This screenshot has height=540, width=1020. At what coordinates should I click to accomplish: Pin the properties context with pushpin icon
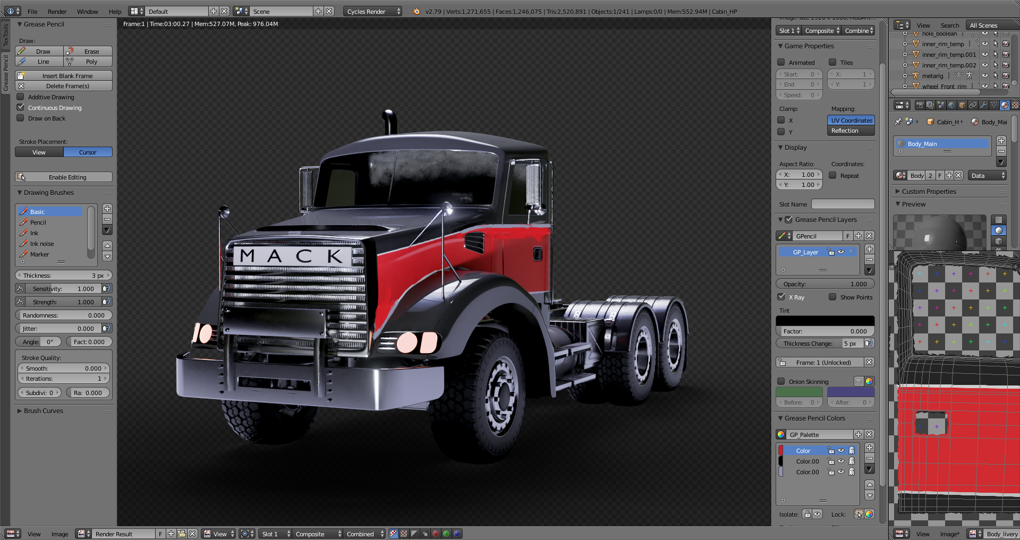898,122
